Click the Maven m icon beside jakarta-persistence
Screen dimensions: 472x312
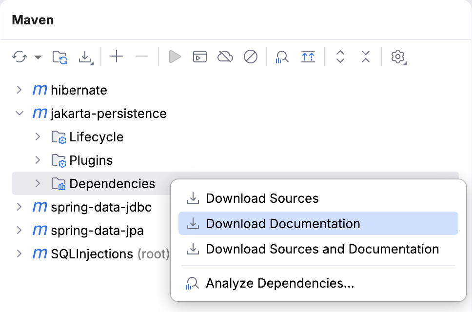[39, 114]
